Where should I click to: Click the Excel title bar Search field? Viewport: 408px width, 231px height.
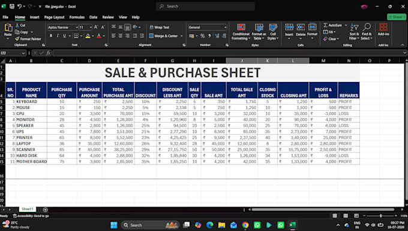pyautogui.click(x=205, y=6)
